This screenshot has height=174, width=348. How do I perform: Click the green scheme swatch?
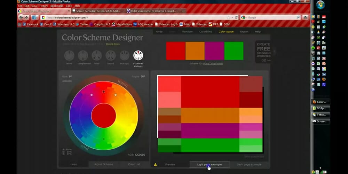coord(234,51)
